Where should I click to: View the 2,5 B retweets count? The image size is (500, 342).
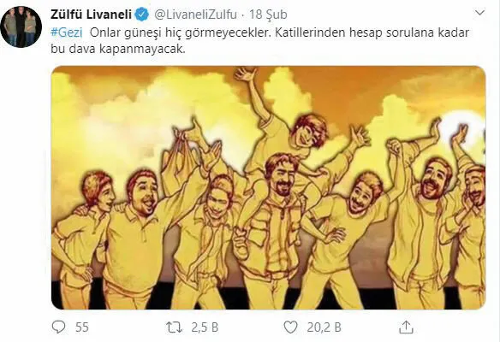205,327
